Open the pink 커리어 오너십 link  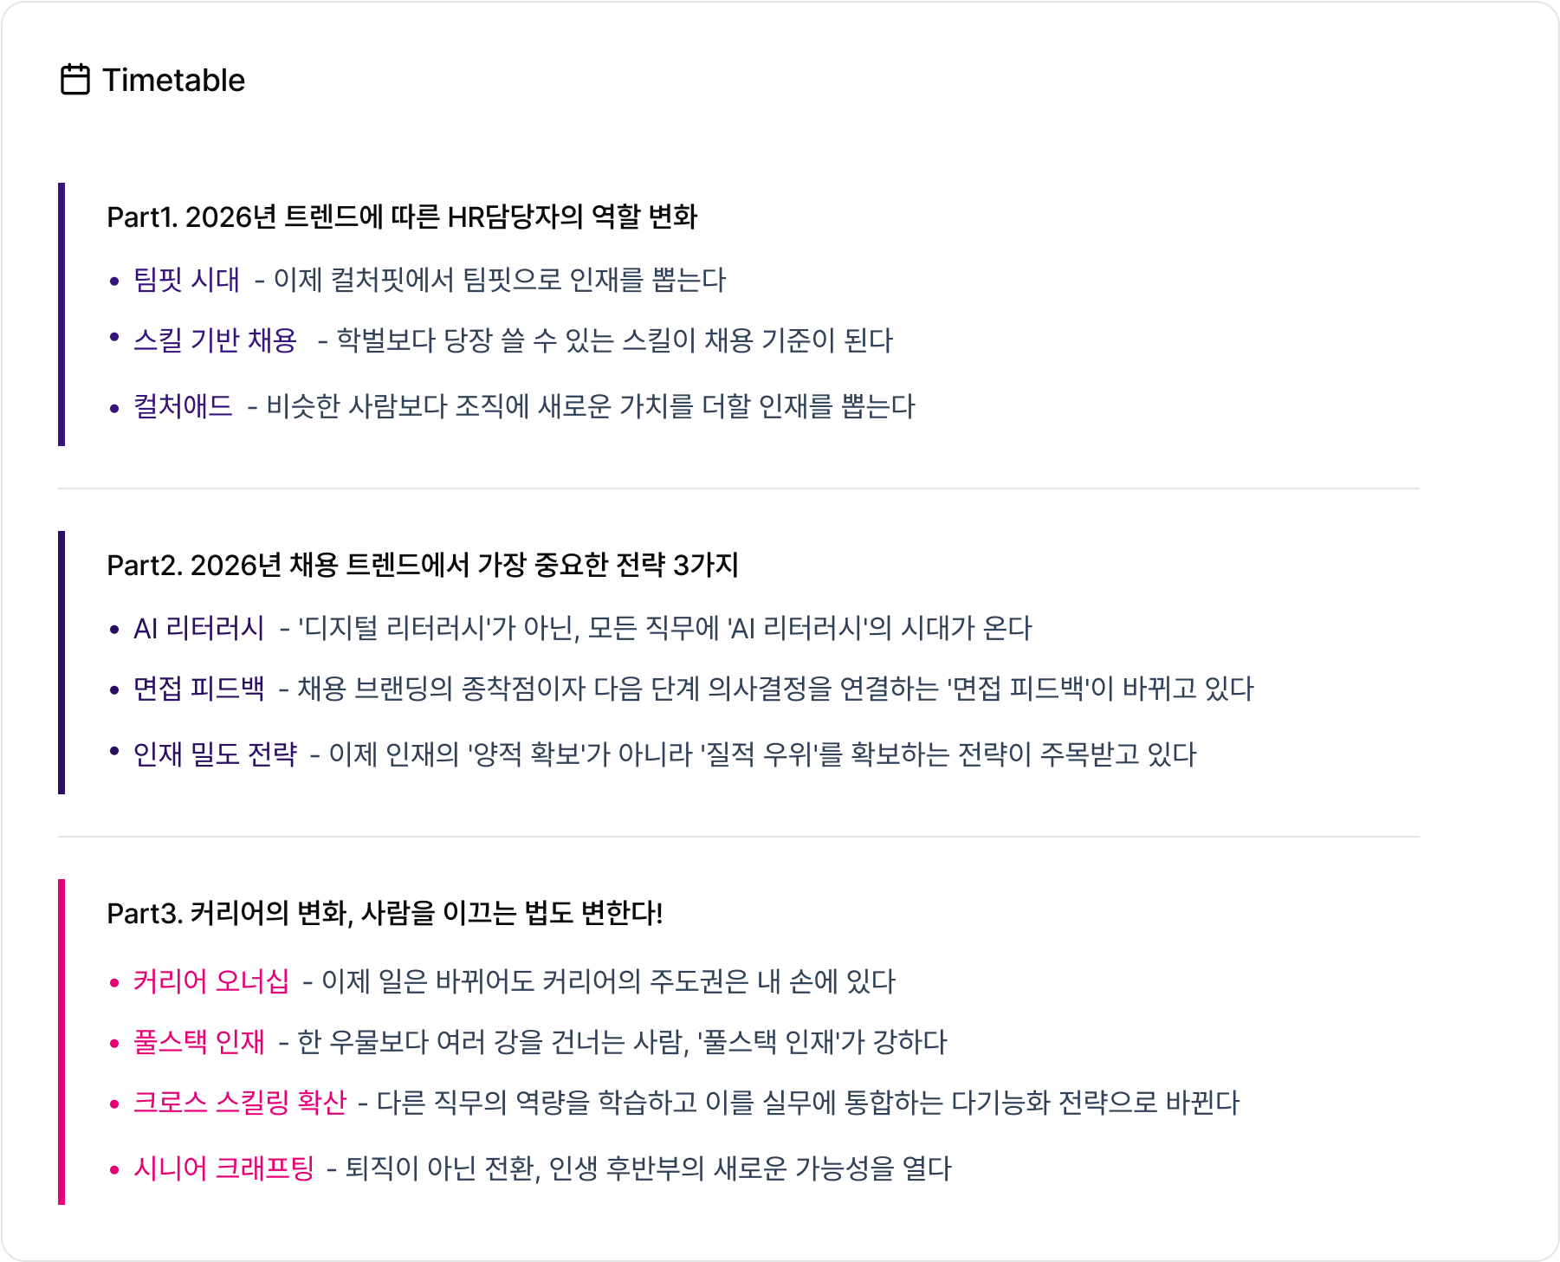[x=210, y=981]
